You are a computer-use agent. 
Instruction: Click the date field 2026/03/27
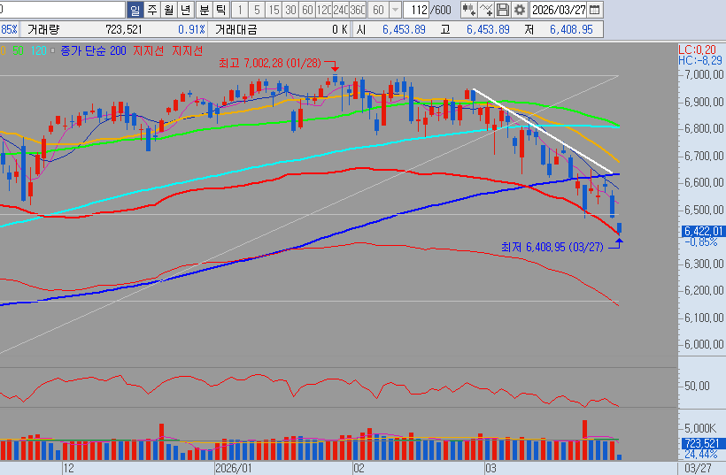pyautogui.click(x=559, y=10)
